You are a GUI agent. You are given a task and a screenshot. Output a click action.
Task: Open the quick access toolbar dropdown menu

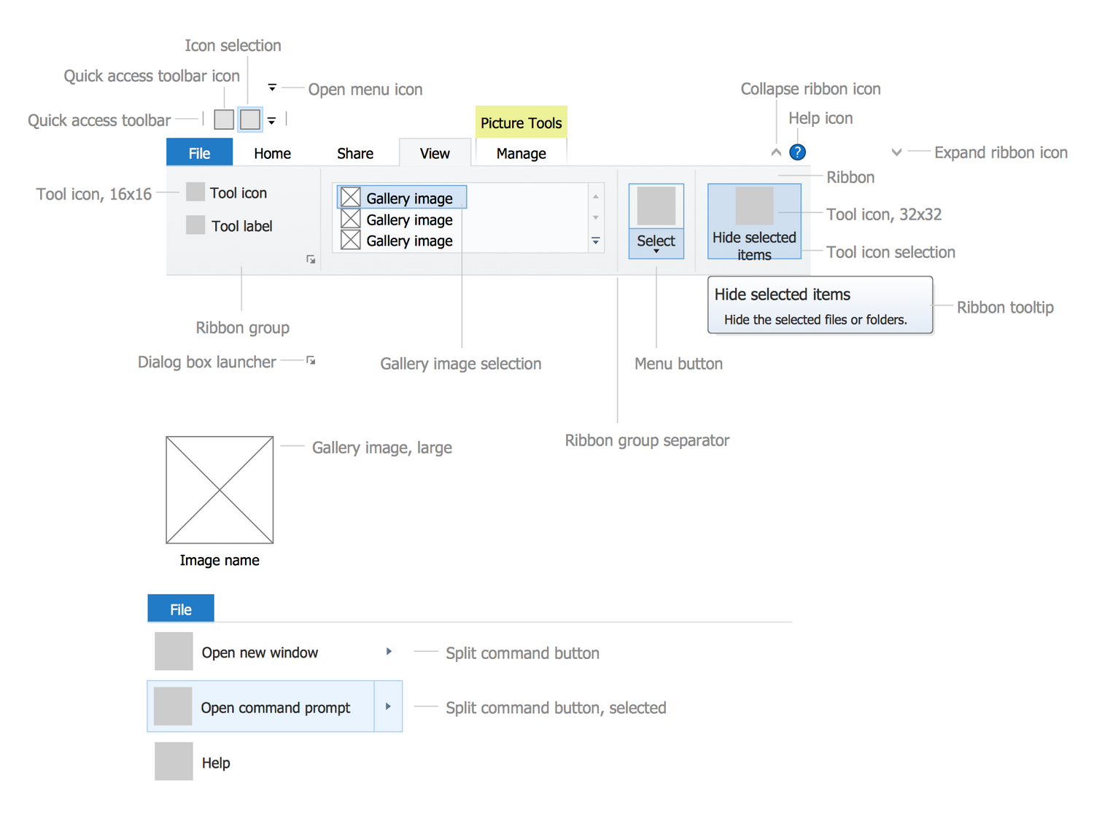[x=271, y=120]
